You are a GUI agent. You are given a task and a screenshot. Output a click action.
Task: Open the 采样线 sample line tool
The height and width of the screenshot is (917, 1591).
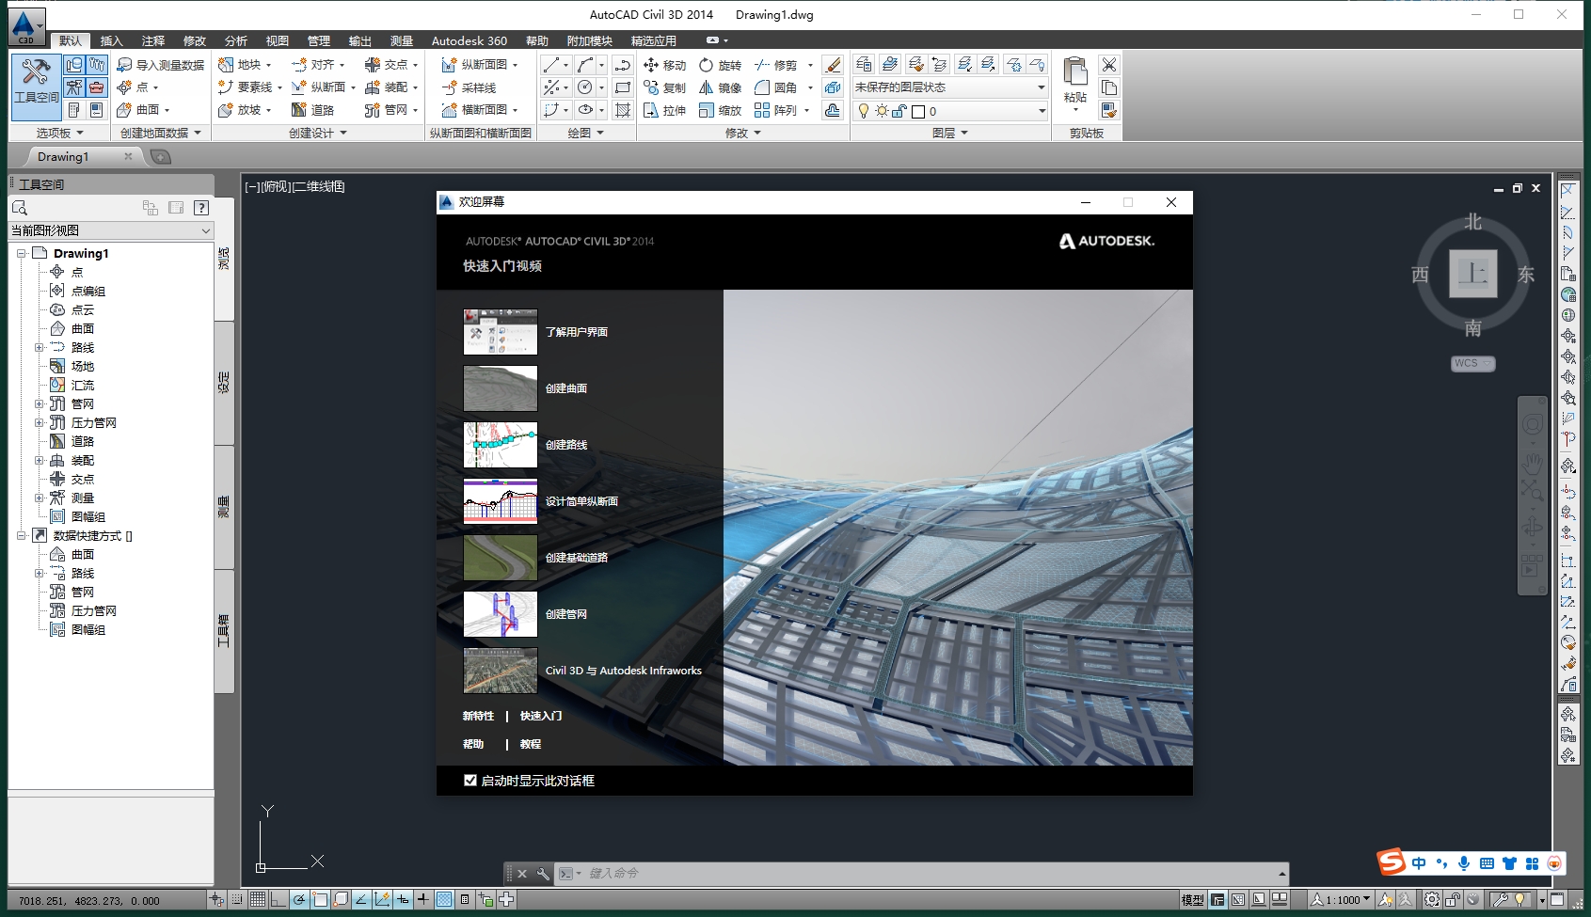(469, 87)
